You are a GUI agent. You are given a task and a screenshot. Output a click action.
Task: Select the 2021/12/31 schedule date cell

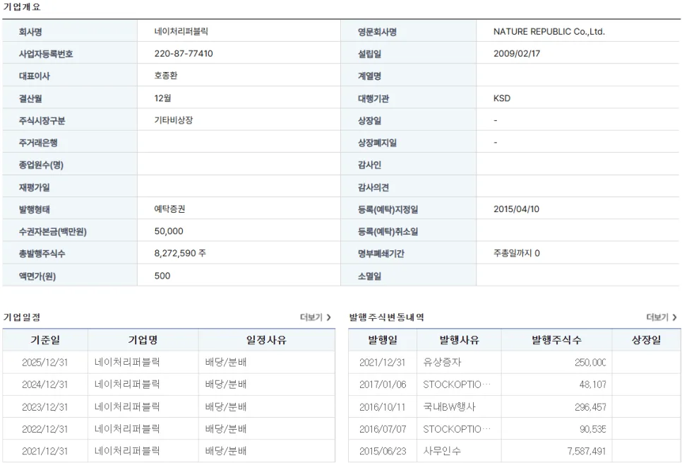tap(45, 451)
